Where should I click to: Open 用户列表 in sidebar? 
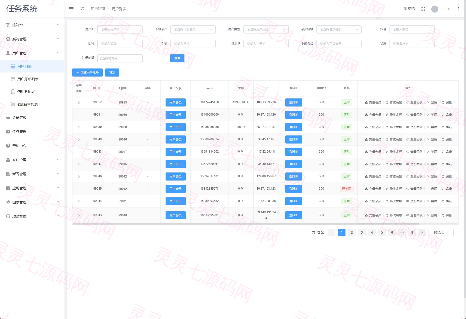click(32, 66)
